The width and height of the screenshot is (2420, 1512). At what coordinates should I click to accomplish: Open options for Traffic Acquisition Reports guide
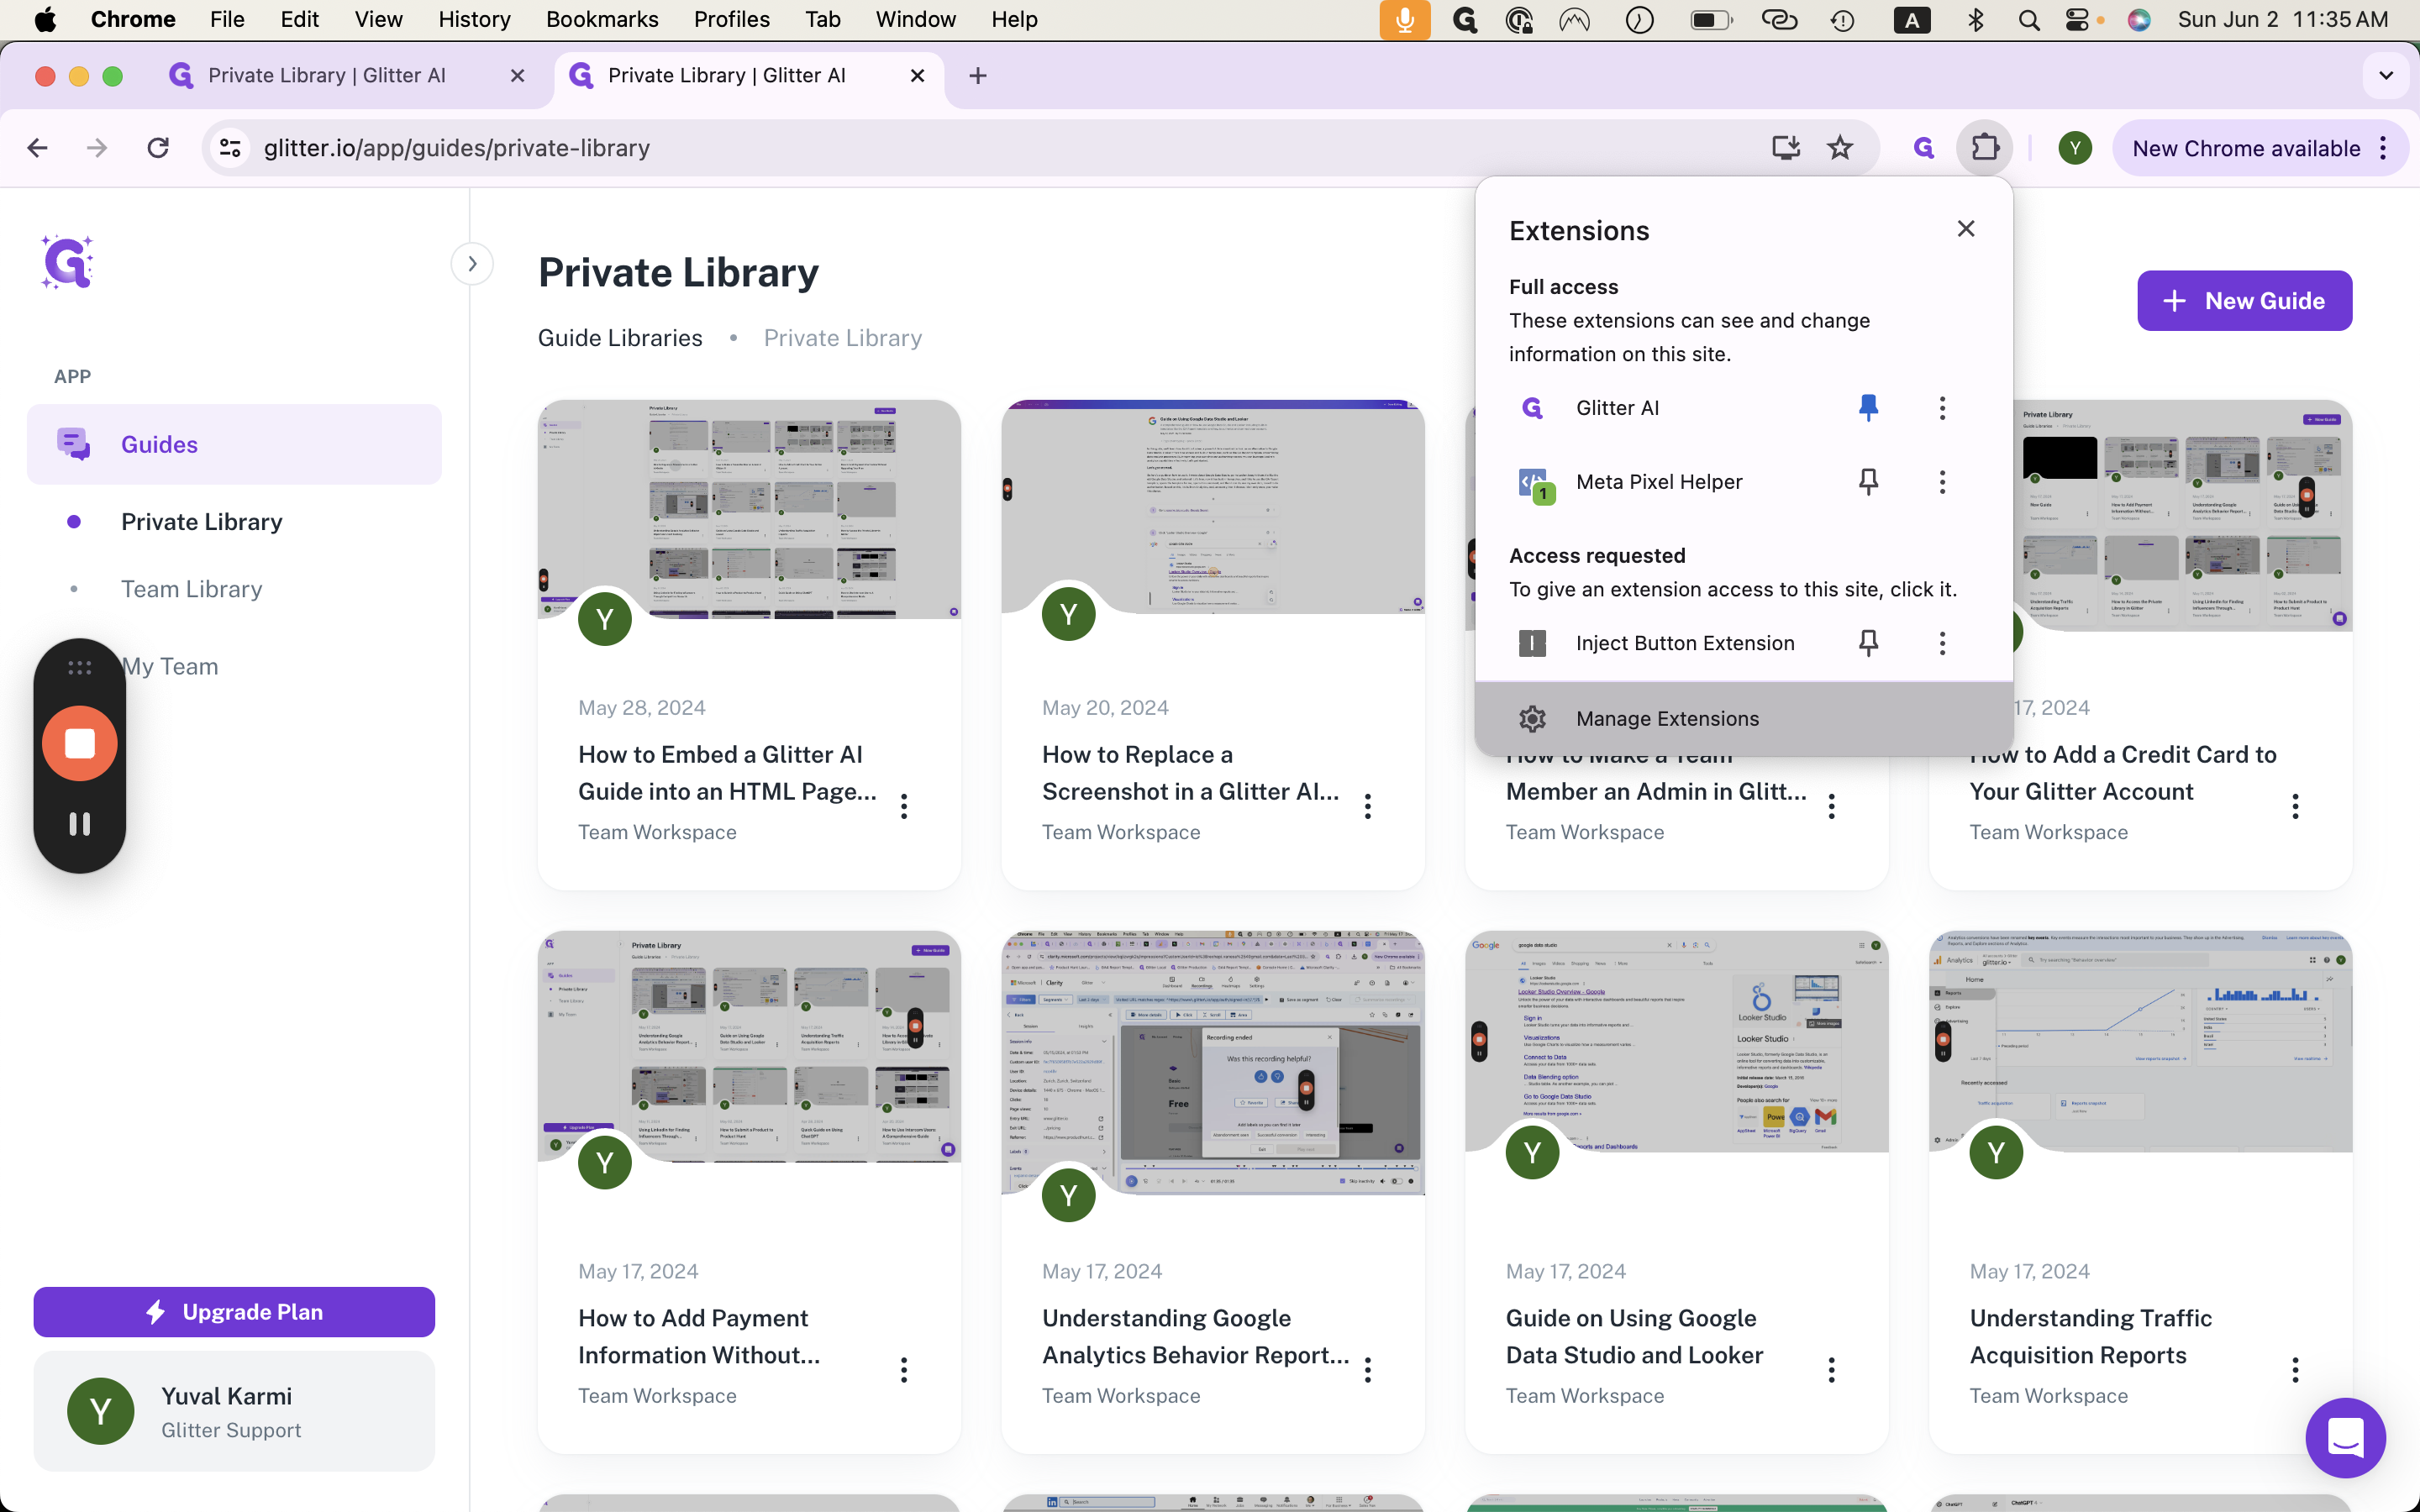[x=2296, y=1369]
